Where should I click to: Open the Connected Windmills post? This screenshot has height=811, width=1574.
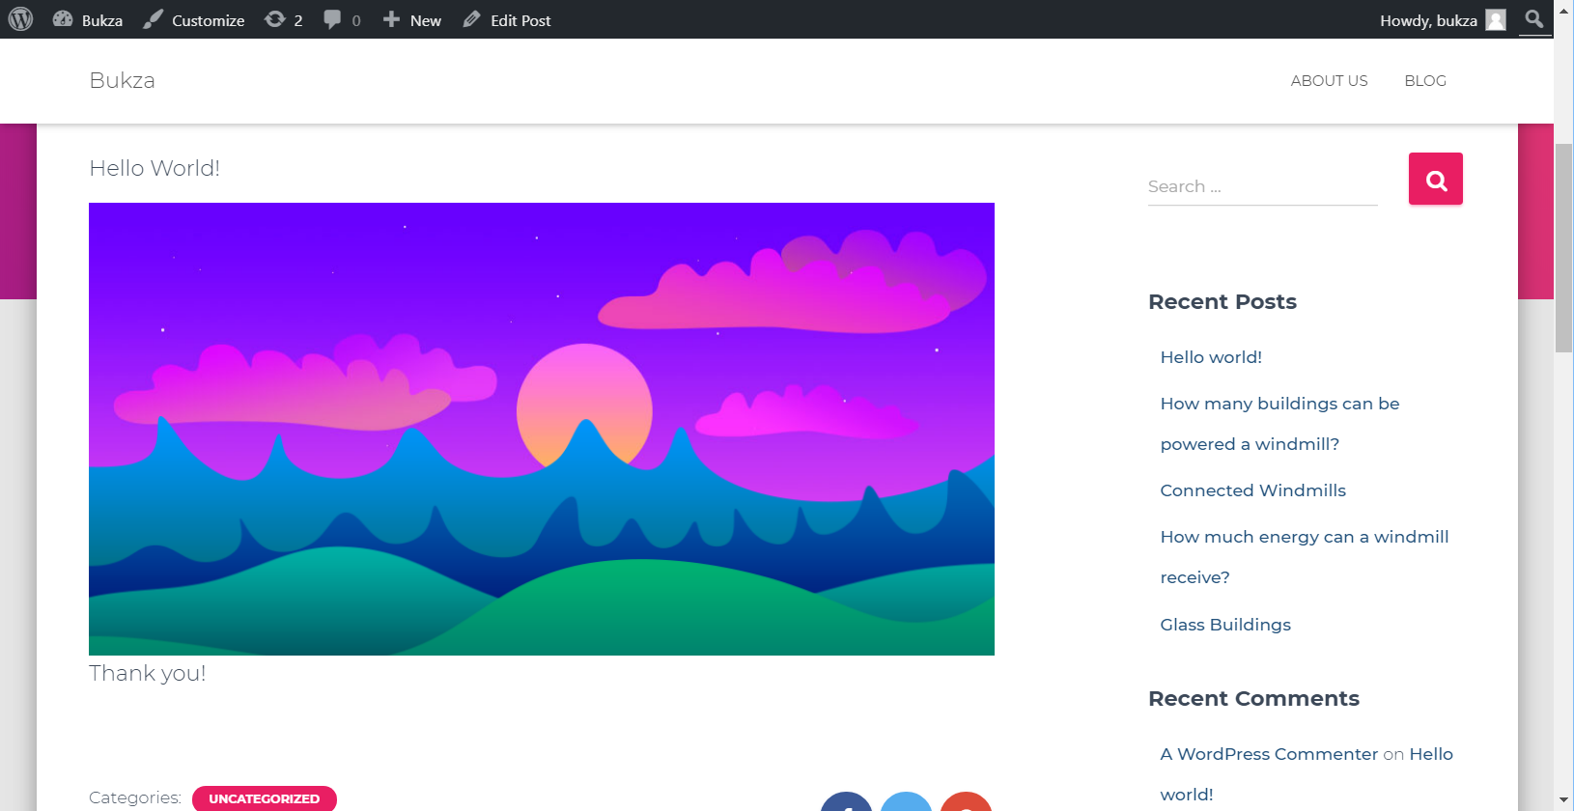click(x=1252, y=490)
